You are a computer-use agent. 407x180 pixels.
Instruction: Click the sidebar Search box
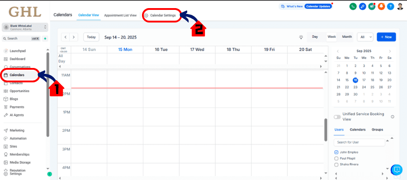click(x=21, y=39)
